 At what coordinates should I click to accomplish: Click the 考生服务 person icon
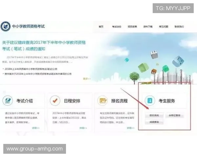(150, 100)
